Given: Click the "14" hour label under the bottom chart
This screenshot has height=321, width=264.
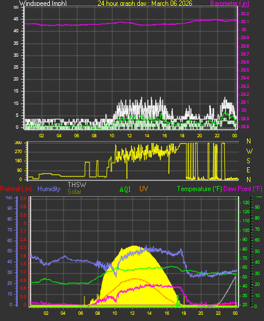Looking at the screenshot, I should [149, 313].
